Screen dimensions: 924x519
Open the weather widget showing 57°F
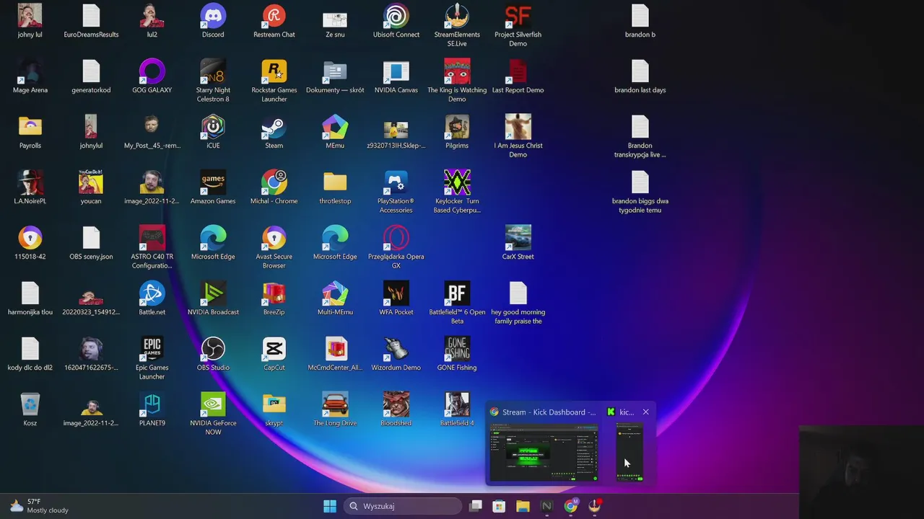tap(39, 506)
